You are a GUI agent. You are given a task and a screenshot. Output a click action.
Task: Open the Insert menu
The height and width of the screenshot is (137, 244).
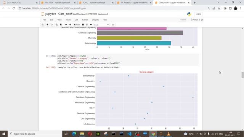(68, 20)
